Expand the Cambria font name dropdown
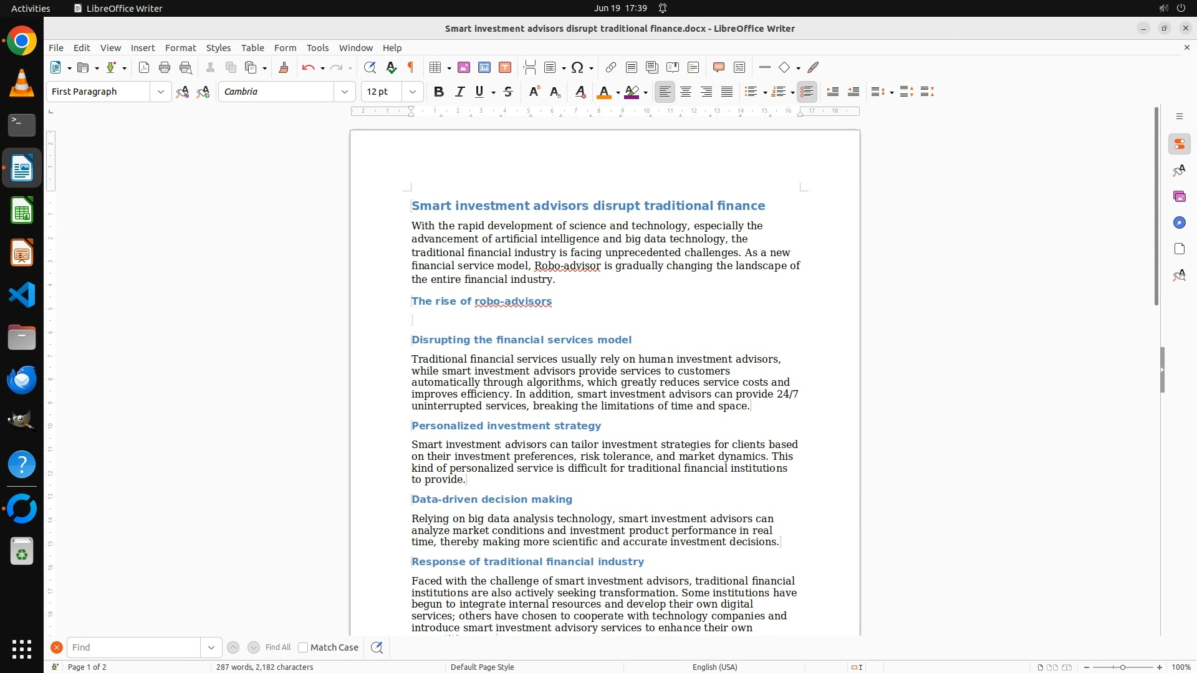The width and height of the screenshot is (1197, 673). [x=344, y=92]
